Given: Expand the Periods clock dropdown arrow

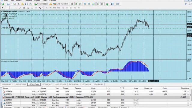Looking at the screenshot, I should (x=114, y=4).
